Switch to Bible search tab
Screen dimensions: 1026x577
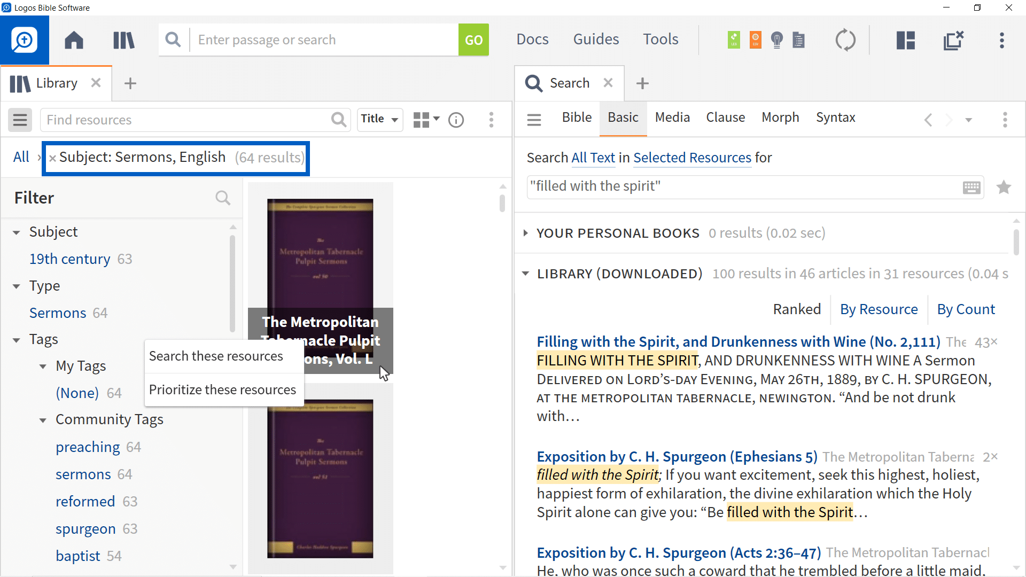[577, 118]
